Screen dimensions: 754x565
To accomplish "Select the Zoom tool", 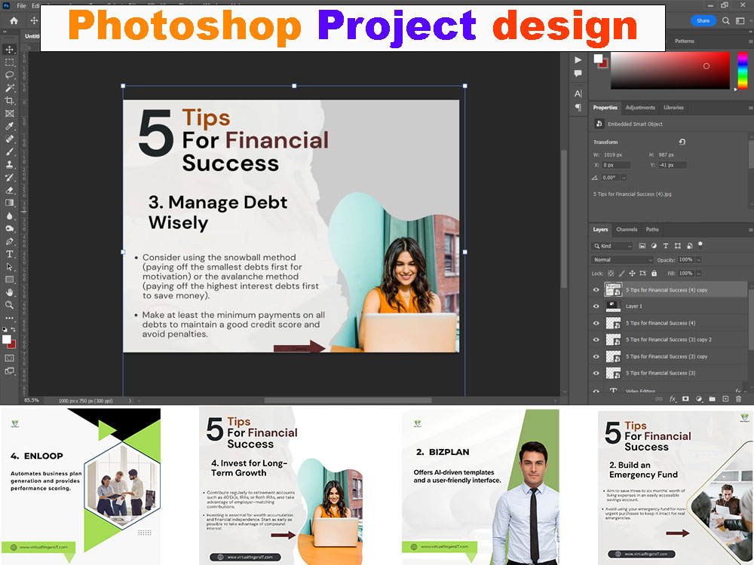I will point(9,304).
